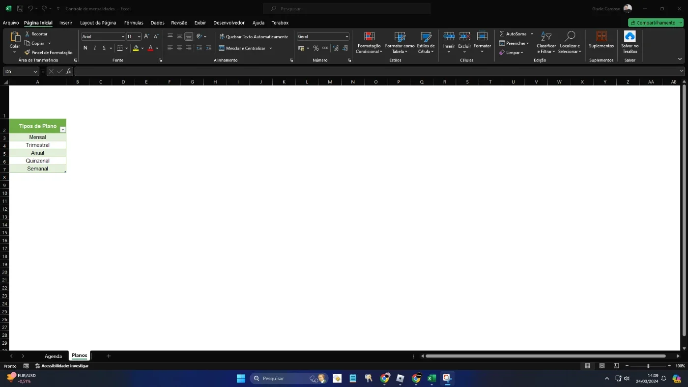Screen dimensions: 688x387
Task: Toggle Quebrar Texto Automaticamente
Action: (254, 37)
